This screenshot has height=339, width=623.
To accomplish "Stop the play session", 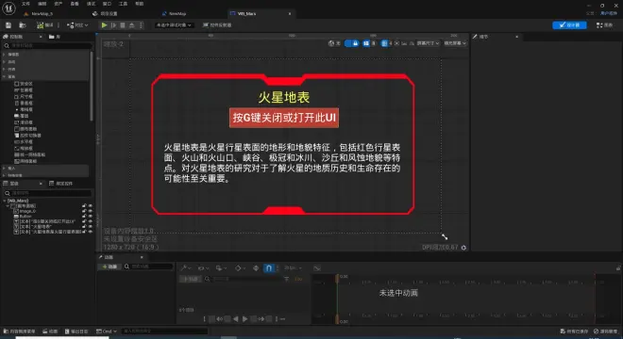I will (123, 25).
